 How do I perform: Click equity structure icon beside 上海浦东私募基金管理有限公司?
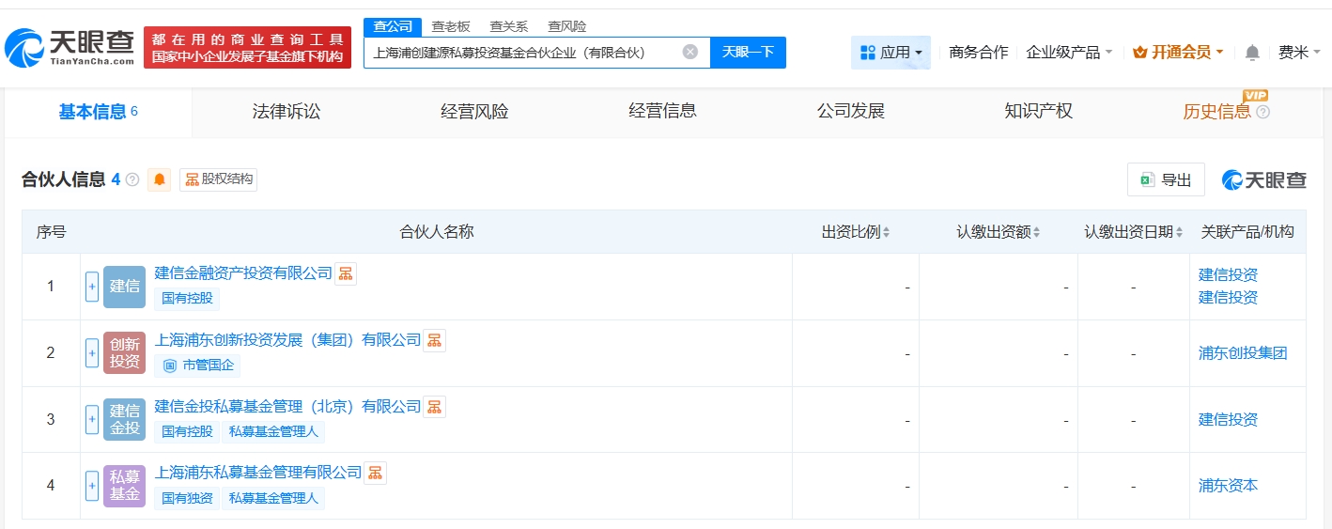[x=375, y=473]
